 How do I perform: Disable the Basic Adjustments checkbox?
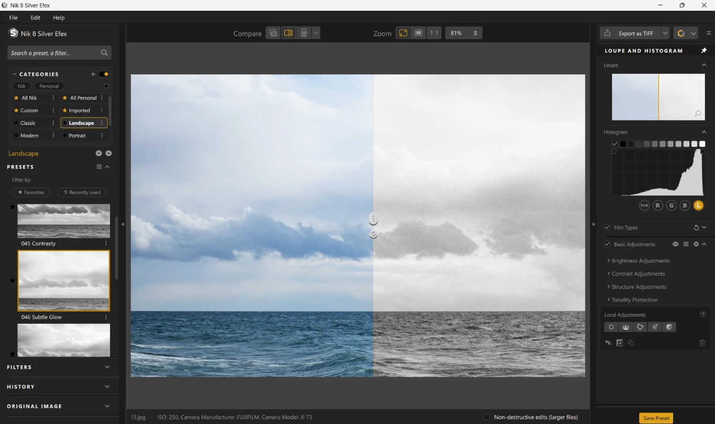(607, 244)
